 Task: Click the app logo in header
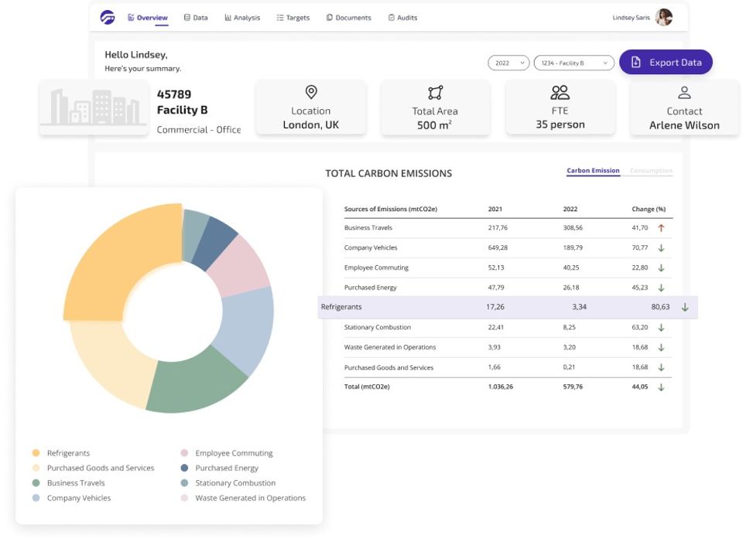(108, 18)
